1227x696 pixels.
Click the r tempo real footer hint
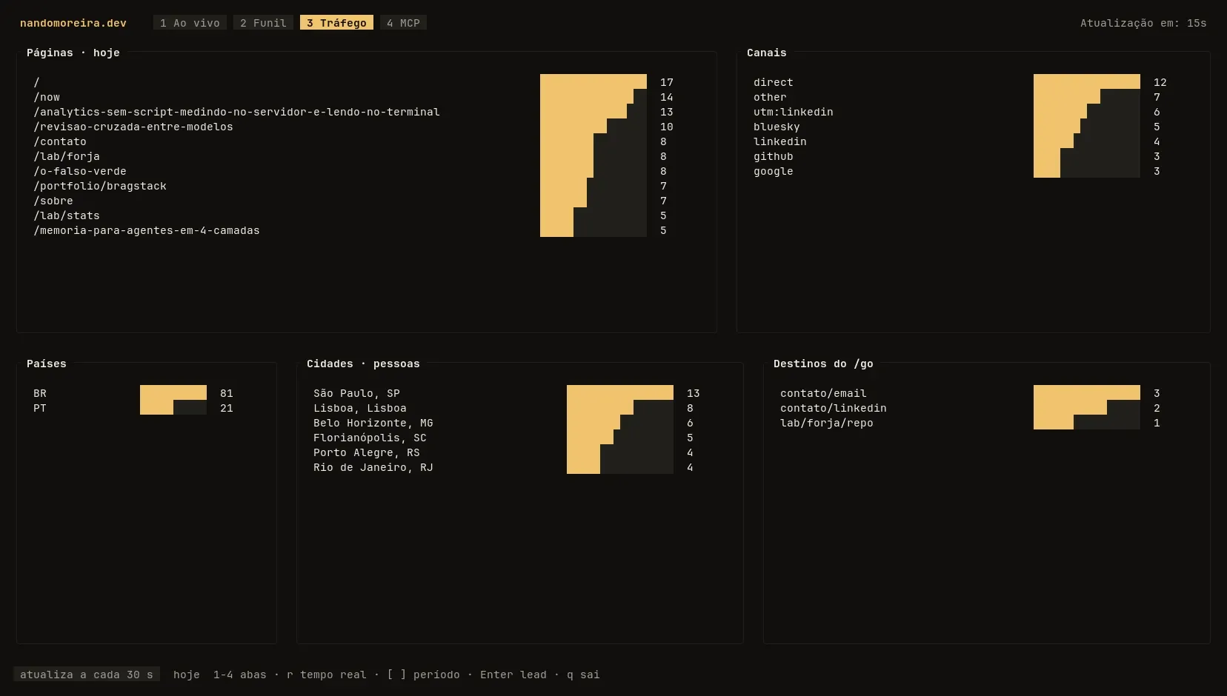(x=327, y=675)
